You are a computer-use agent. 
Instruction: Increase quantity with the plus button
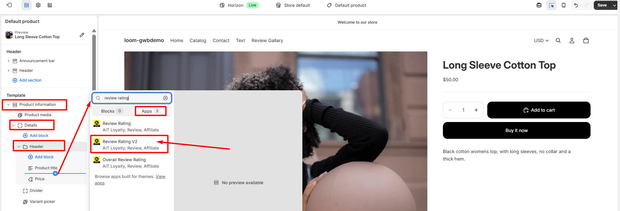(476, 110)
